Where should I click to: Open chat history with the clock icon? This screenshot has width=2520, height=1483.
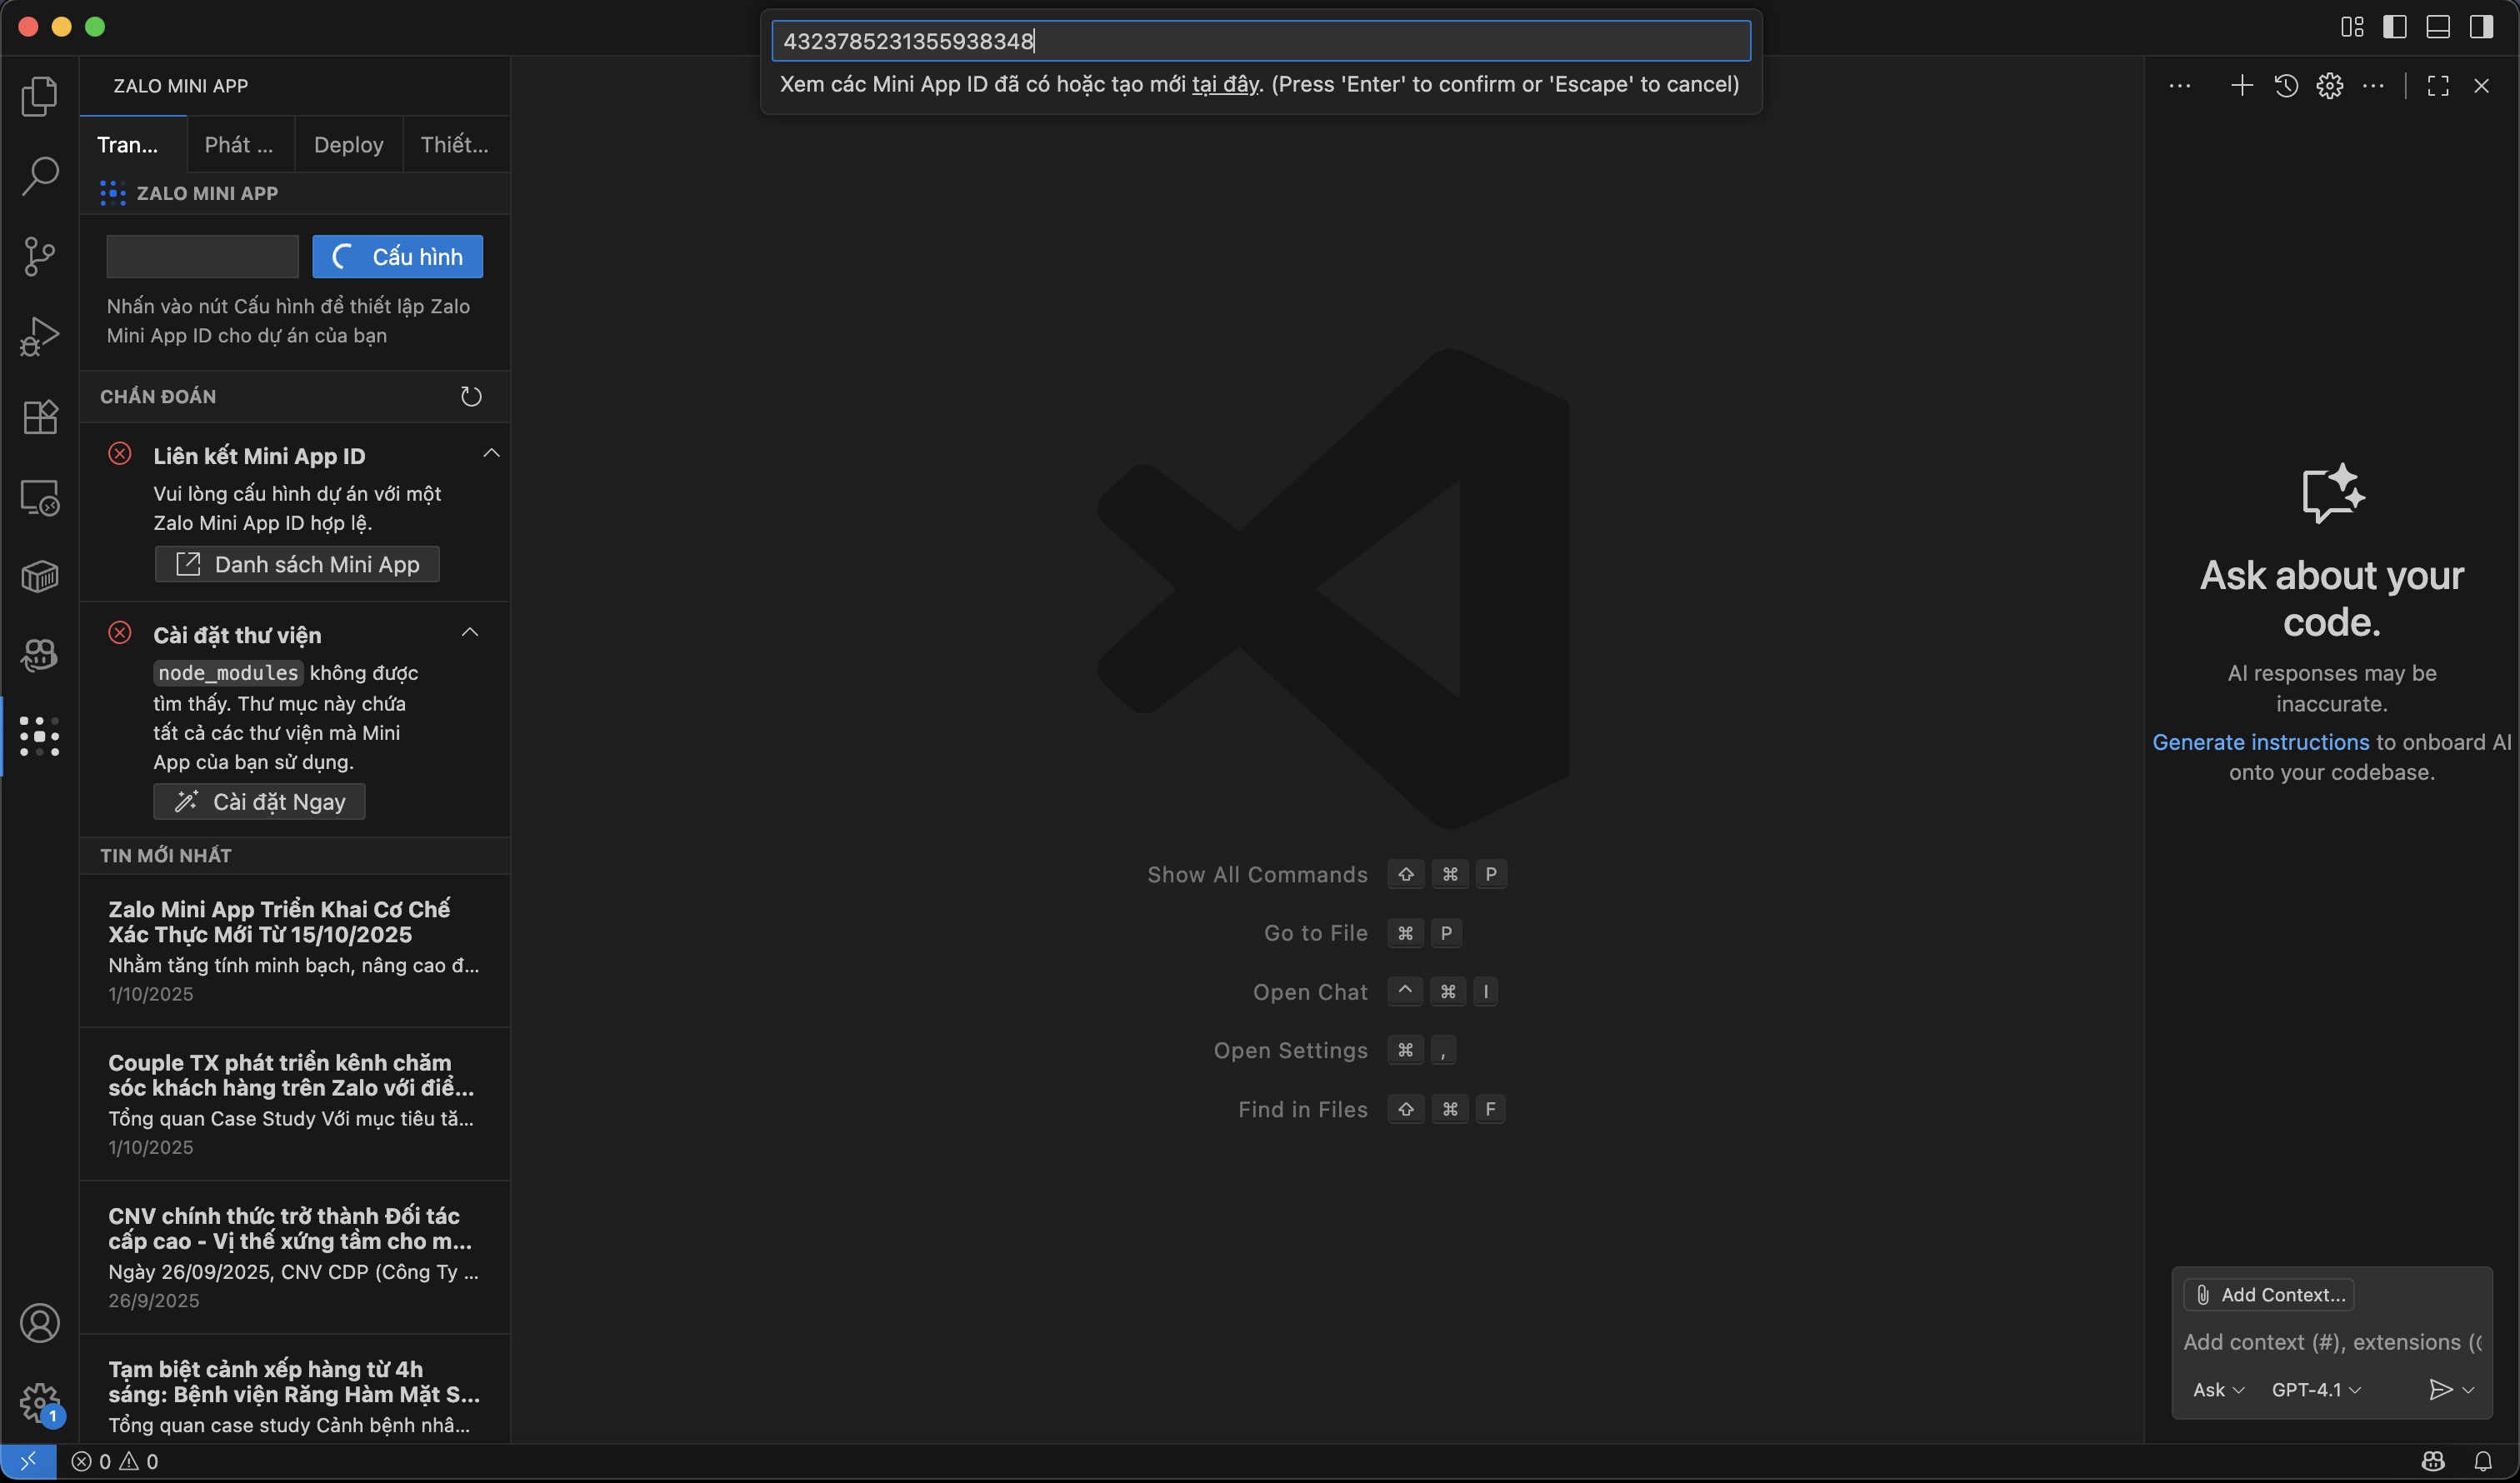tap(2287, 86)
